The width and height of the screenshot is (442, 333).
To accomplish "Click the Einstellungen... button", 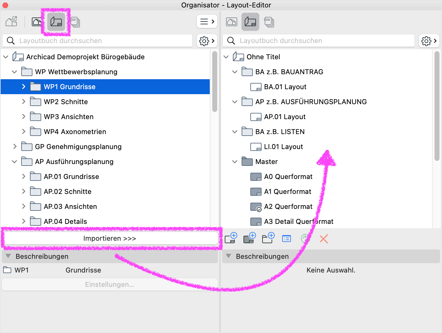I will (110, 285).
